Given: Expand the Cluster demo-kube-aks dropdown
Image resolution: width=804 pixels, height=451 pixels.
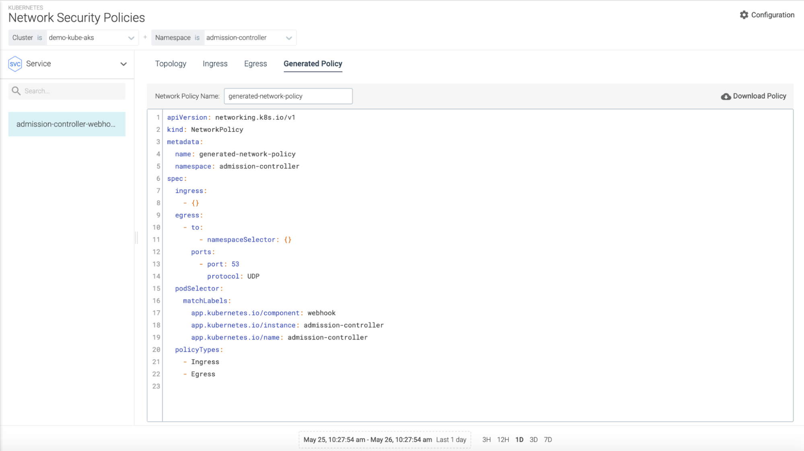Looking at the screenshot, I should 131,38.
